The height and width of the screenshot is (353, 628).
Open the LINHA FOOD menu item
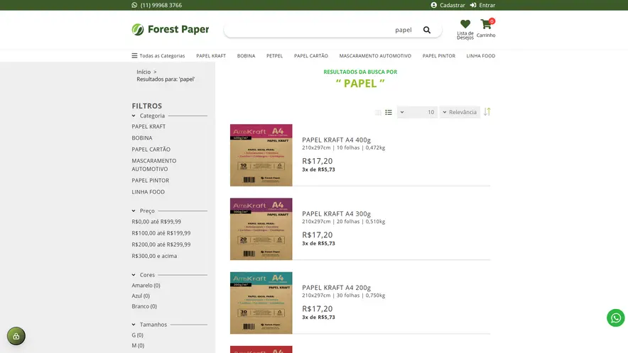[481, 56]
